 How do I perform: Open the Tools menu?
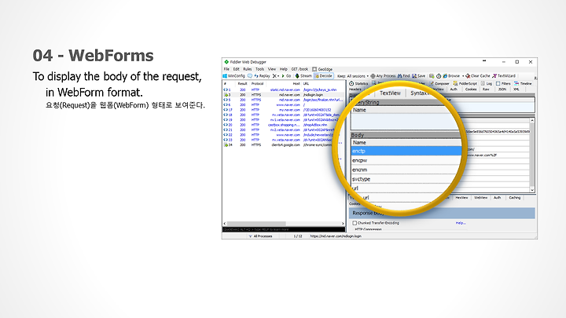[260, 69]
